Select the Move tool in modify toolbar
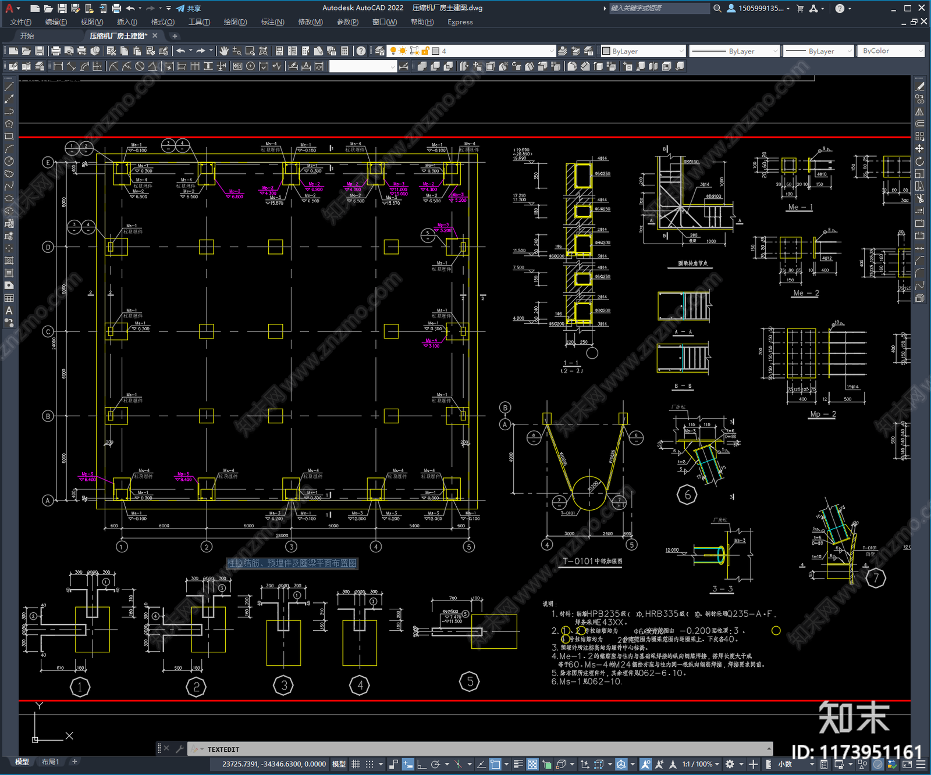The height and width of the screenshot is (775, 931). (x=919, y=149)
